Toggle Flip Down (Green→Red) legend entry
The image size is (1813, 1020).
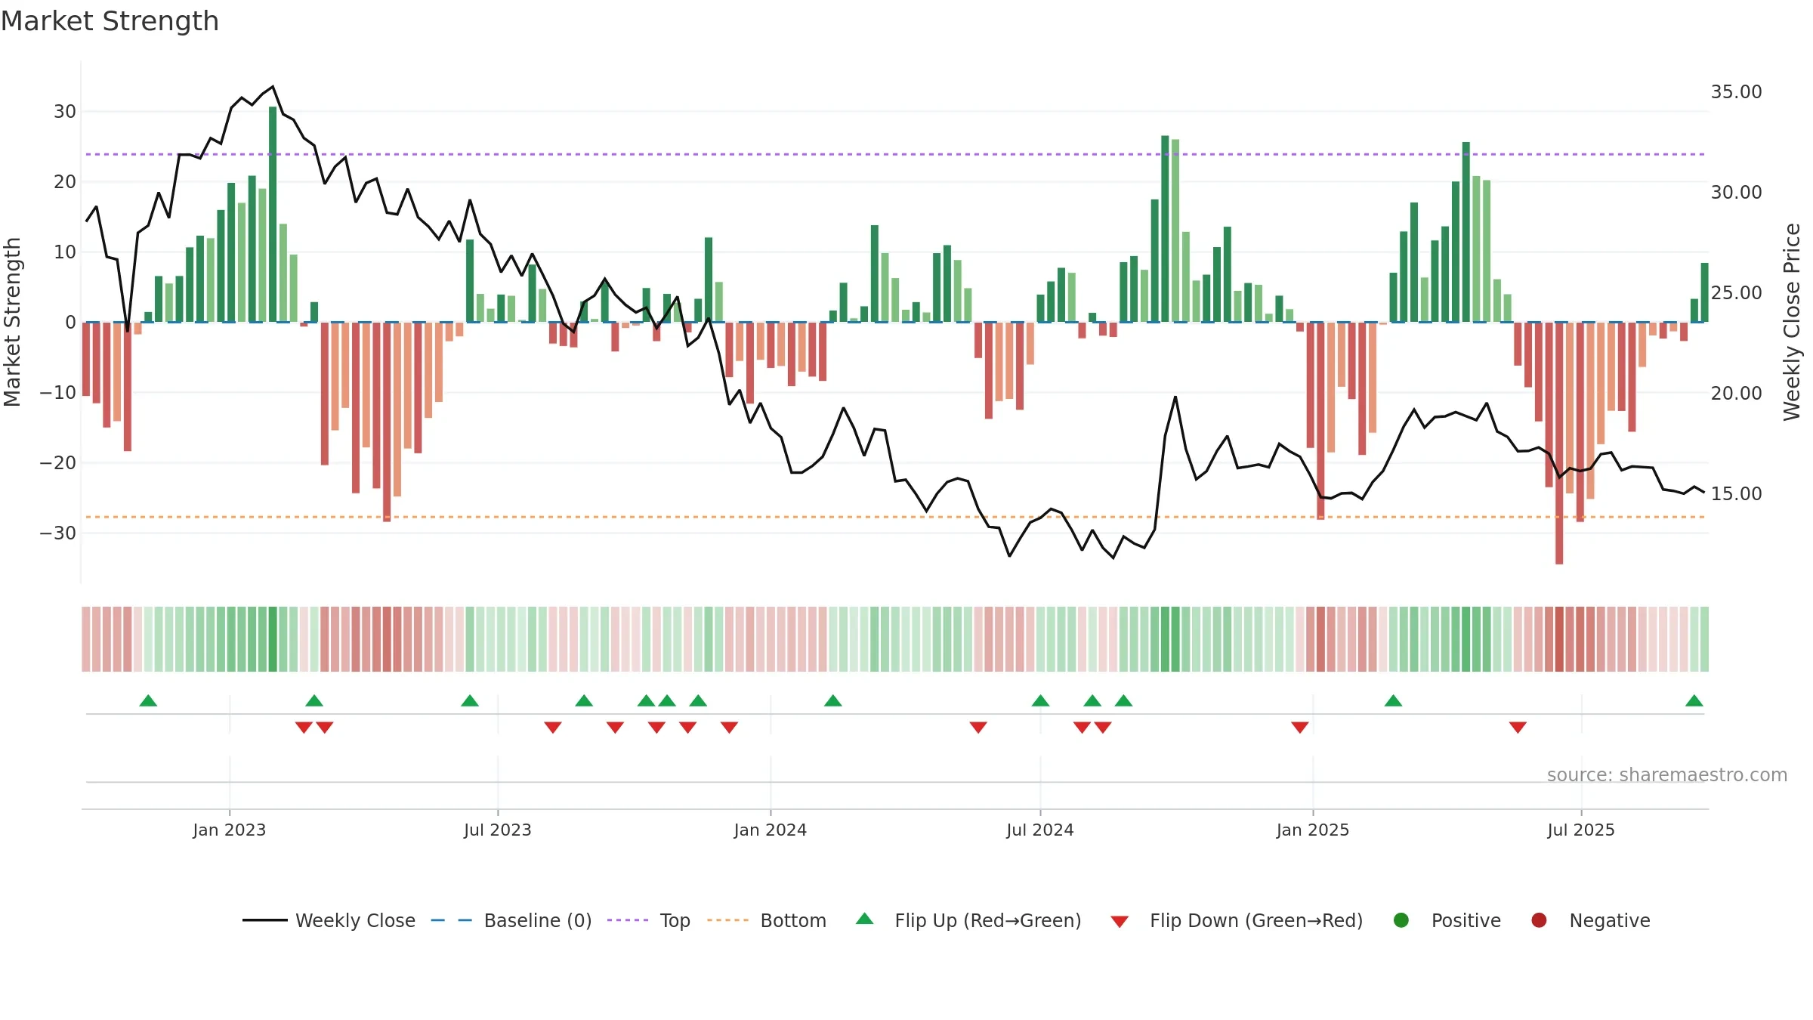pyautogui.click(x=1237, y=920)
